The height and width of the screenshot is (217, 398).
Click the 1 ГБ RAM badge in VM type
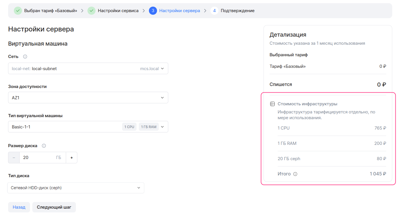coord(149,127)
